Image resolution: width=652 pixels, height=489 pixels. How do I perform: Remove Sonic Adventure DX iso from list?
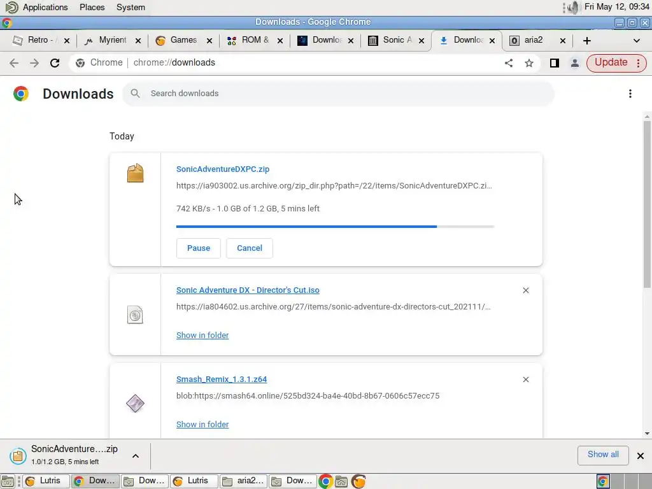[x=526, y=290]
